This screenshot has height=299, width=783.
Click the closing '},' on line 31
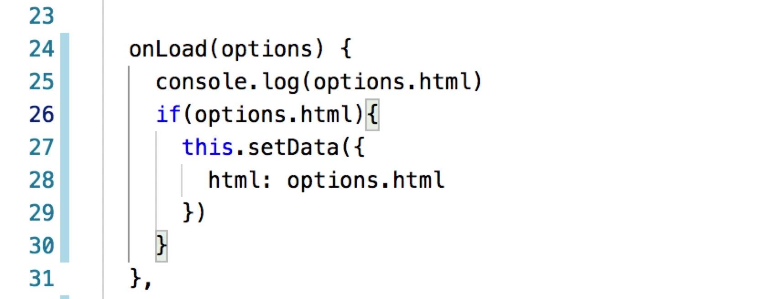point(141,279)
